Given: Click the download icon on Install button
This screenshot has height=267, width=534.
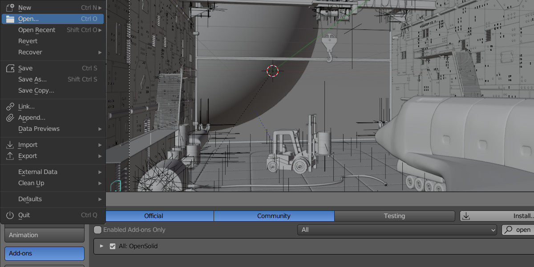Looking at the screenshot, I should 466,216.
